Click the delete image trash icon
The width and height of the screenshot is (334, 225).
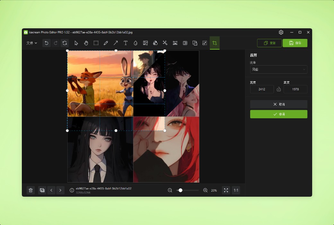tap(31, 190)
